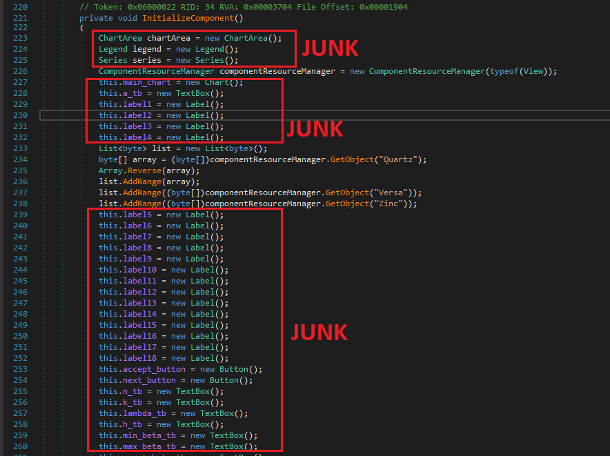This screenshot has height=456, width=610.
Task: Click GetObject on line 234
Action: coord(352,159)
